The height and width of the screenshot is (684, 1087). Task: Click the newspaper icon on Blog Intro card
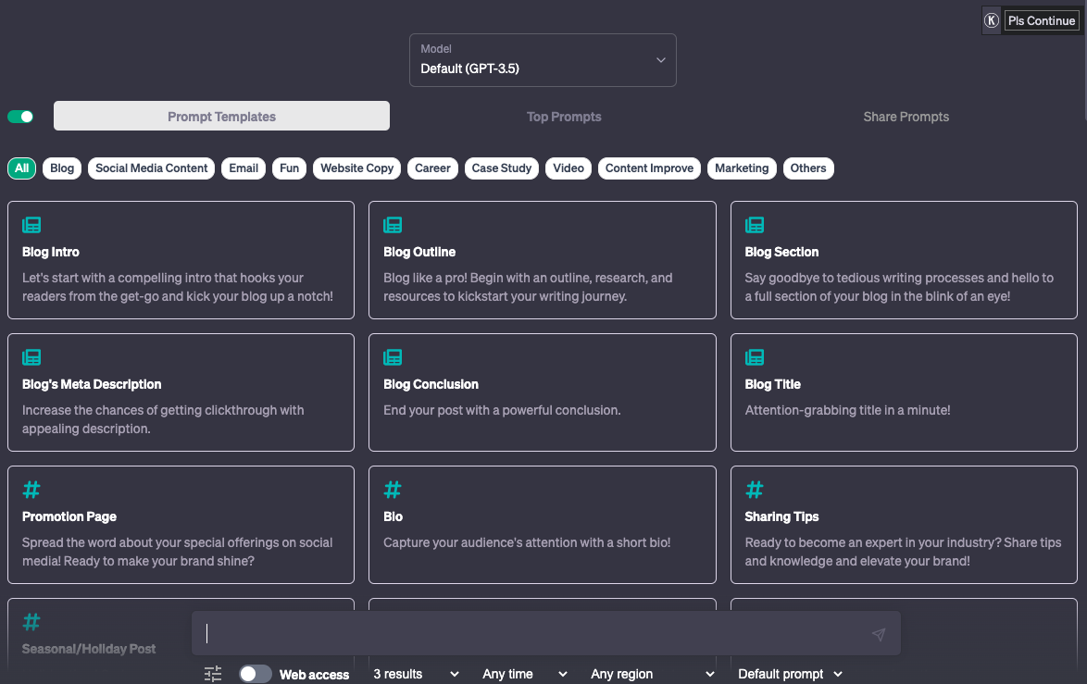coord(31,225)
